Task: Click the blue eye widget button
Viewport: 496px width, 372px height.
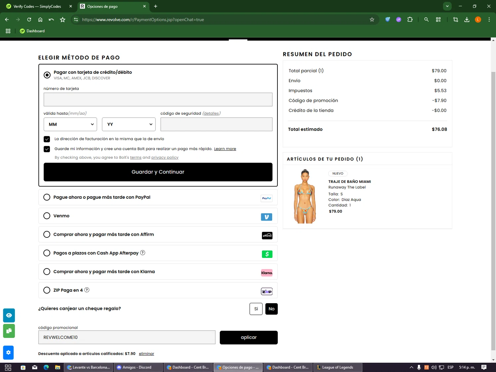Action: point(9,315)
